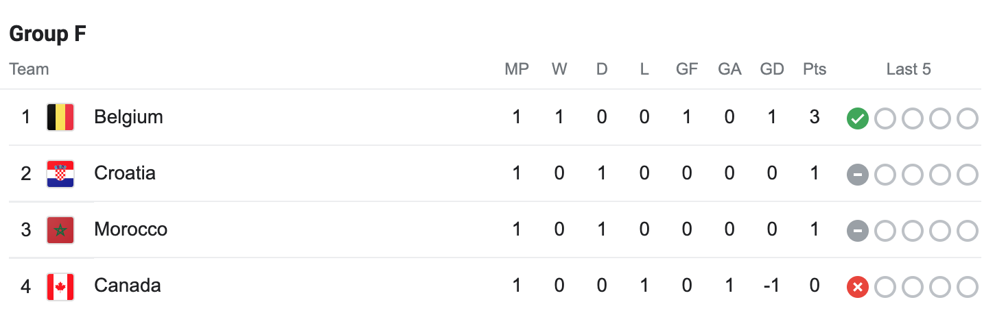Click Belgium's green win checkmark icon
This screenshot has height=326, width=1006.
pyautogui.click(x=858, y=118)
